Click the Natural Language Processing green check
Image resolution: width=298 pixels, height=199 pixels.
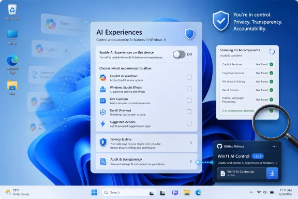point(272,99)
